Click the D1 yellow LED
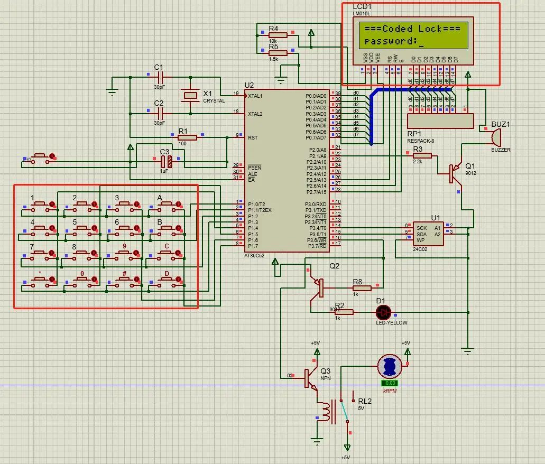Image resolution: width=545 pixels, height=464 pixels. pos(383,312)
